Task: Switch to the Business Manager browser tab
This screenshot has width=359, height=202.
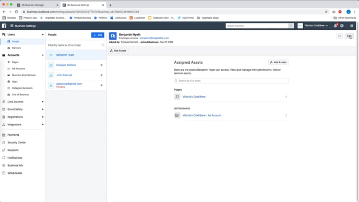Action: tap(38, 5)
